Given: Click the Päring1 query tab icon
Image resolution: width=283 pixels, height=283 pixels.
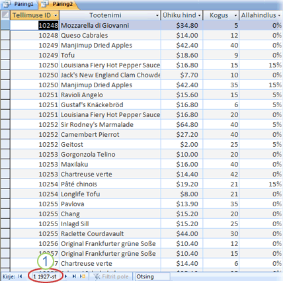Looking at the screenshot, I should click(7, 4).
